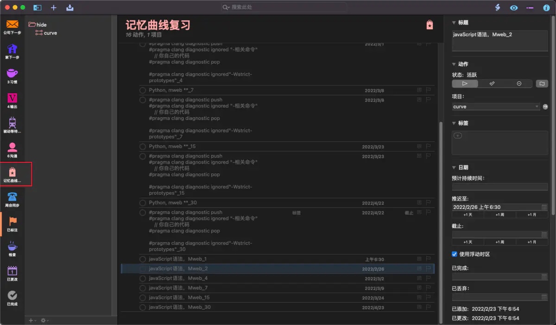Toggle the inspector info icon in toolbar
The width and height of the screenshot is (556, 325).
(x=546, y=7)
